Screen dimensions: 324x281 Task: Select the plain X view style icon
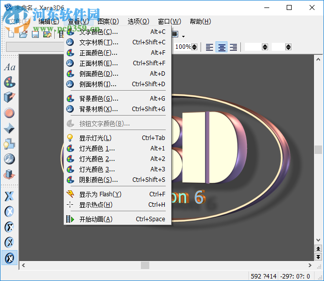[9, 196]
